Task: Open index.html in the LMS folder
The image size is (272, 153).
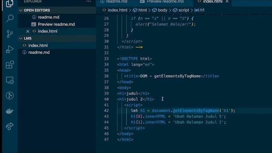Action: pos(38,45)
